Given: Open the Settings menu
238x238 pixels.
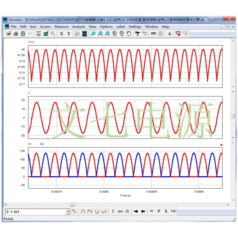Looking at the screenshot, I should coord(135,26).
